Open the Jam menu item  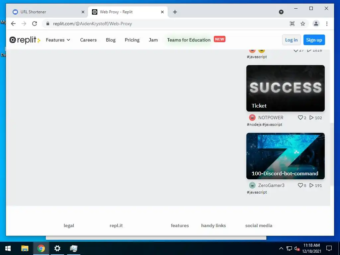tap(153, 40)
